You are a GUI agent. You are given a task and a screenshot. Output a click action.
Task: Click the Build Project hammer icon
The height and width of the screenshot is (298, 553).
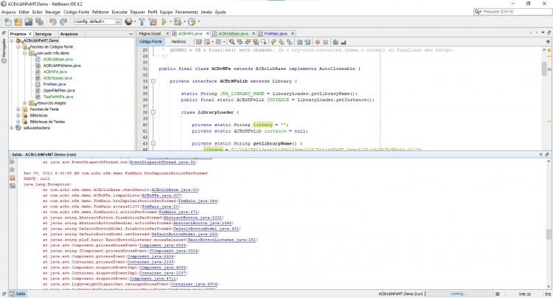142,22
